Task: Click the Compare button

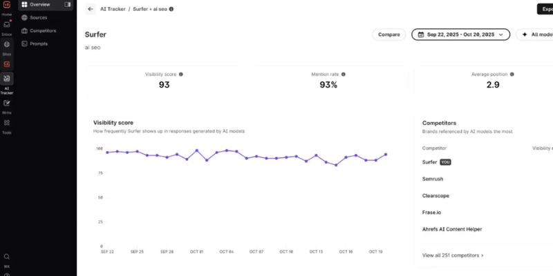Action: [389, 34]
